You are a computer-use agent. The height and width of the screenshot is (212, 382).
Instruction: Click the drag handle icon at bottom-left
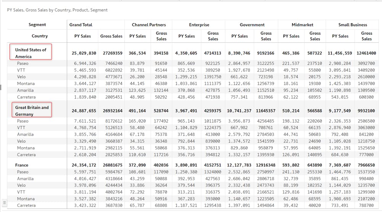4,202
